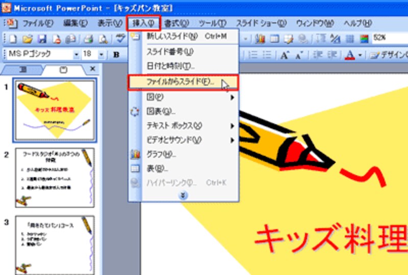
Task: Click the Insert Table toolbar icon
Action: click(x=274, y=39)
